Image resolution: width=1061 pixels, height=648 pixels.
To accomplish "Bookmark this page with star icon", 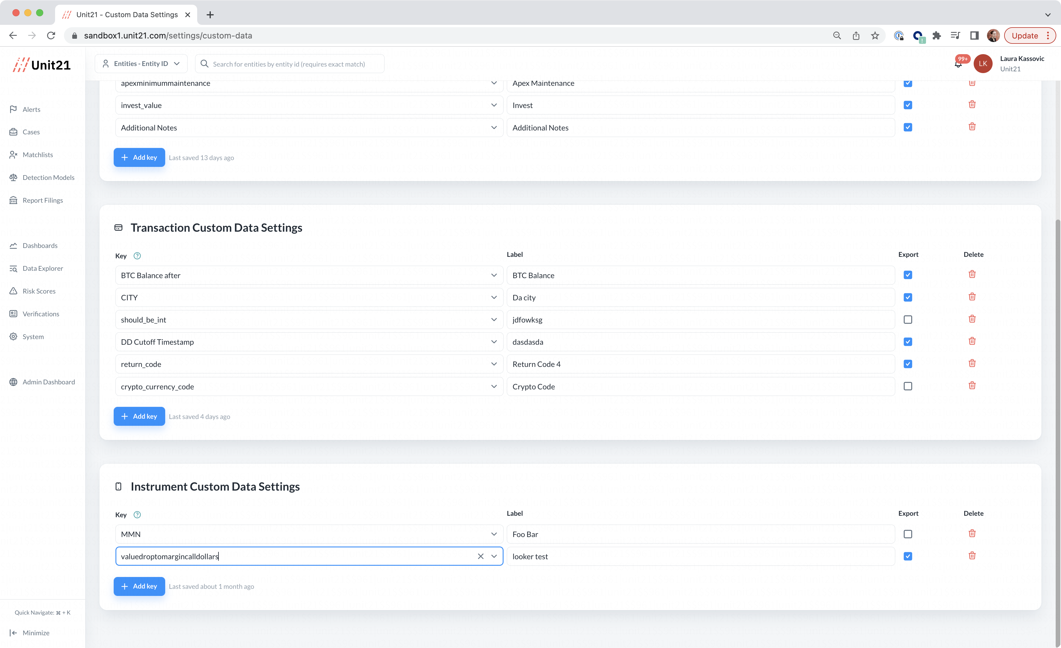I will point(874,36).
